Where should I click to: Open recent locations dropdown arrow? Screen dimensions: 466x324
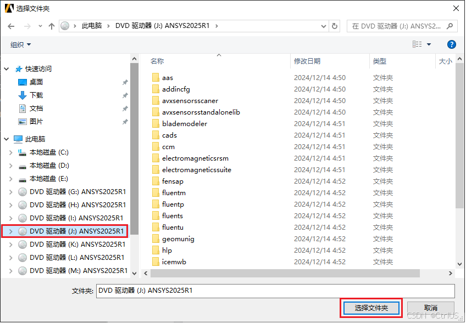tap(40, 26)
